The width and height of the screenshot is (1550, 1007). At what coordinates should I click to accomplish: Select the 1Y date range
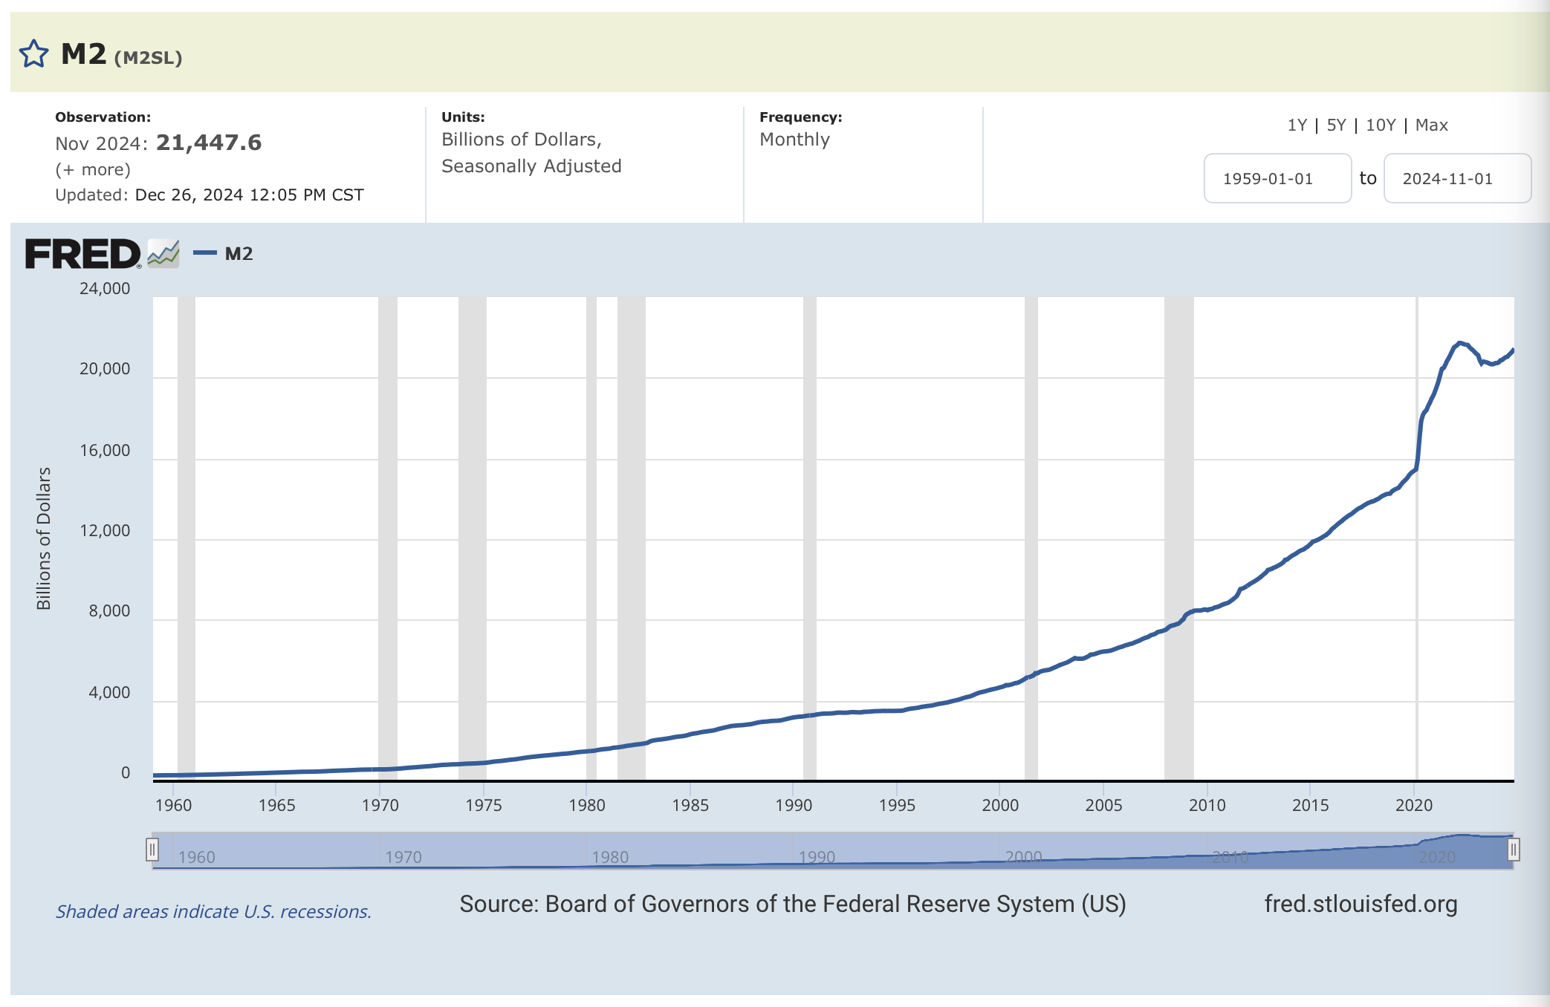(x=1297, y=125)
